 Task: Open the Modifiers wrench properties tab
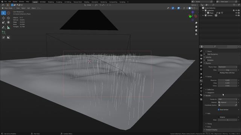click(x=201, y=78)
